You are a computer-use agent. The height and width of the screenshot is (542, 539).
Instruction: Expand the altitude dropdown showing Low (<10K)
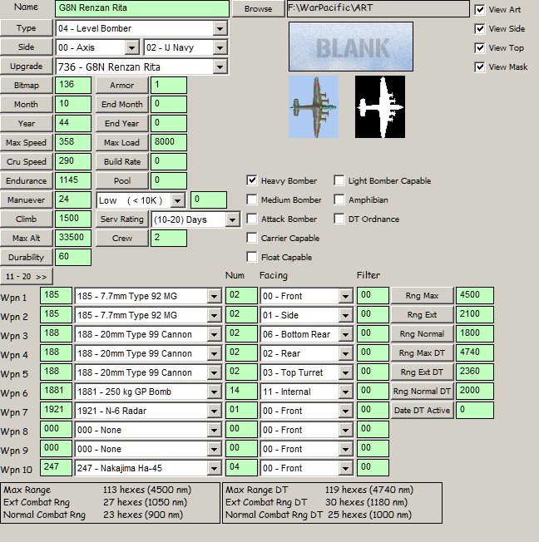tap(177, 200)
